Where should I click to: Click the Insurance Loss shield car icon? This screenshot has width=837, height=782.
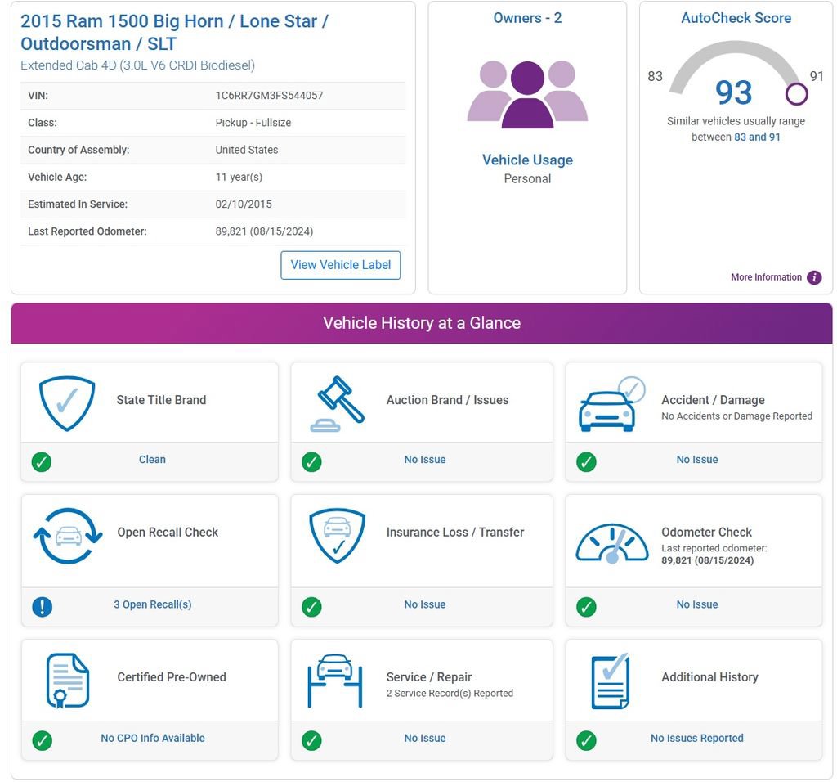338,536
